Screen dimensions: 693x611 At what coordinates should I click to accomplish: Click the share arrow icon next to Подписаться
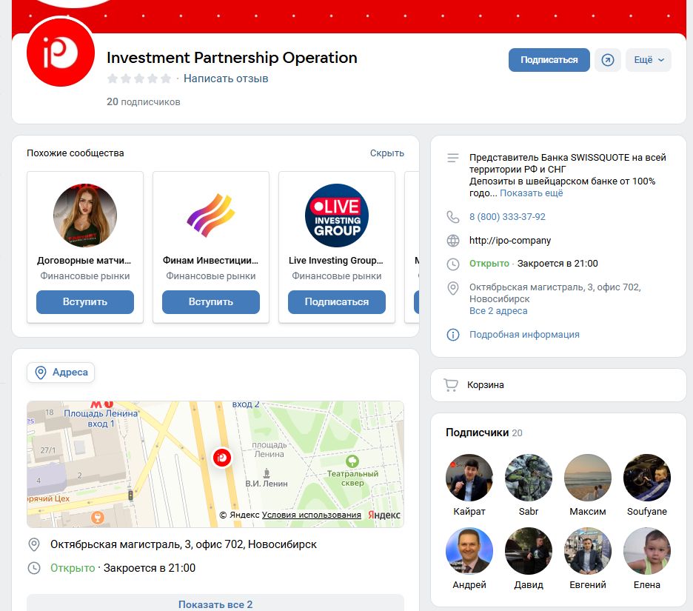608,60
